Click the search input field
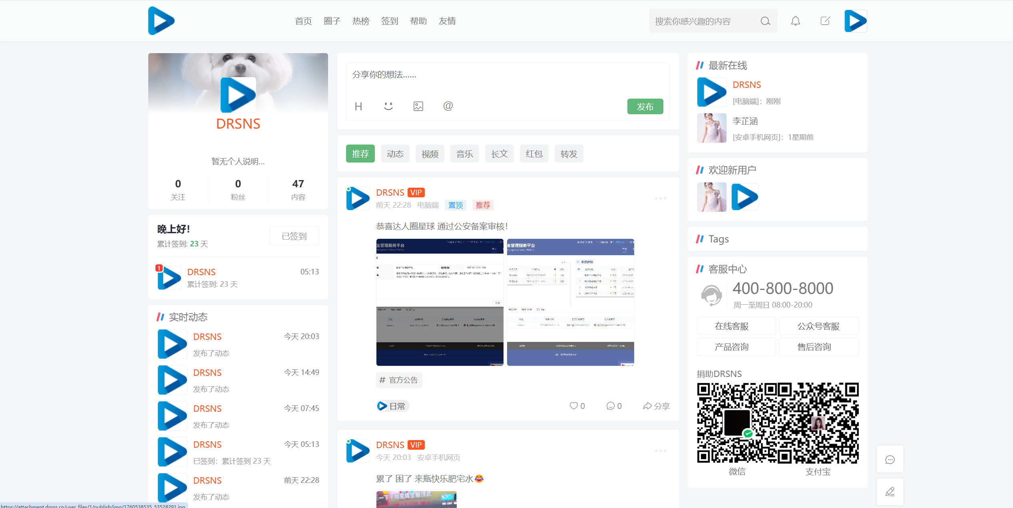 point(707,21)
